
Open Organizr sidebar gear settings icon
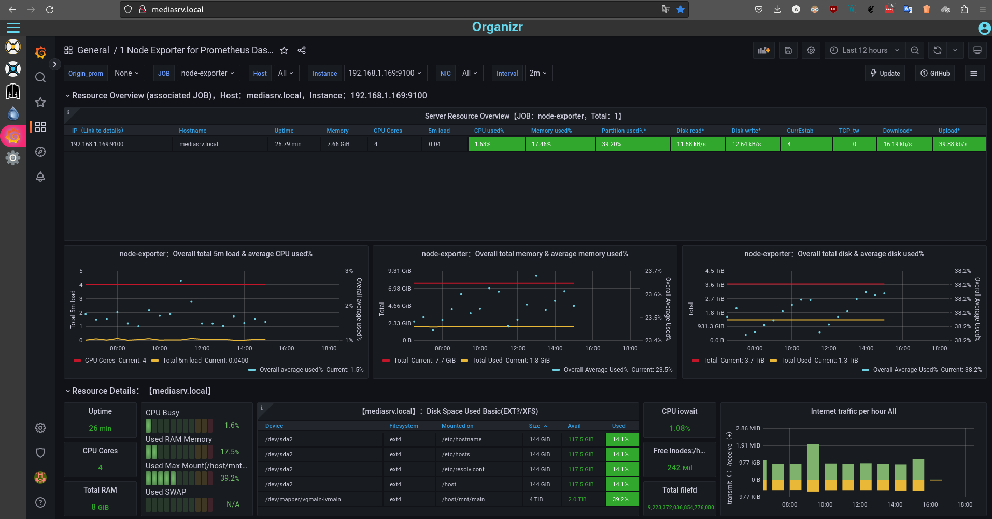pyautogui.click(x=13, y=158)
